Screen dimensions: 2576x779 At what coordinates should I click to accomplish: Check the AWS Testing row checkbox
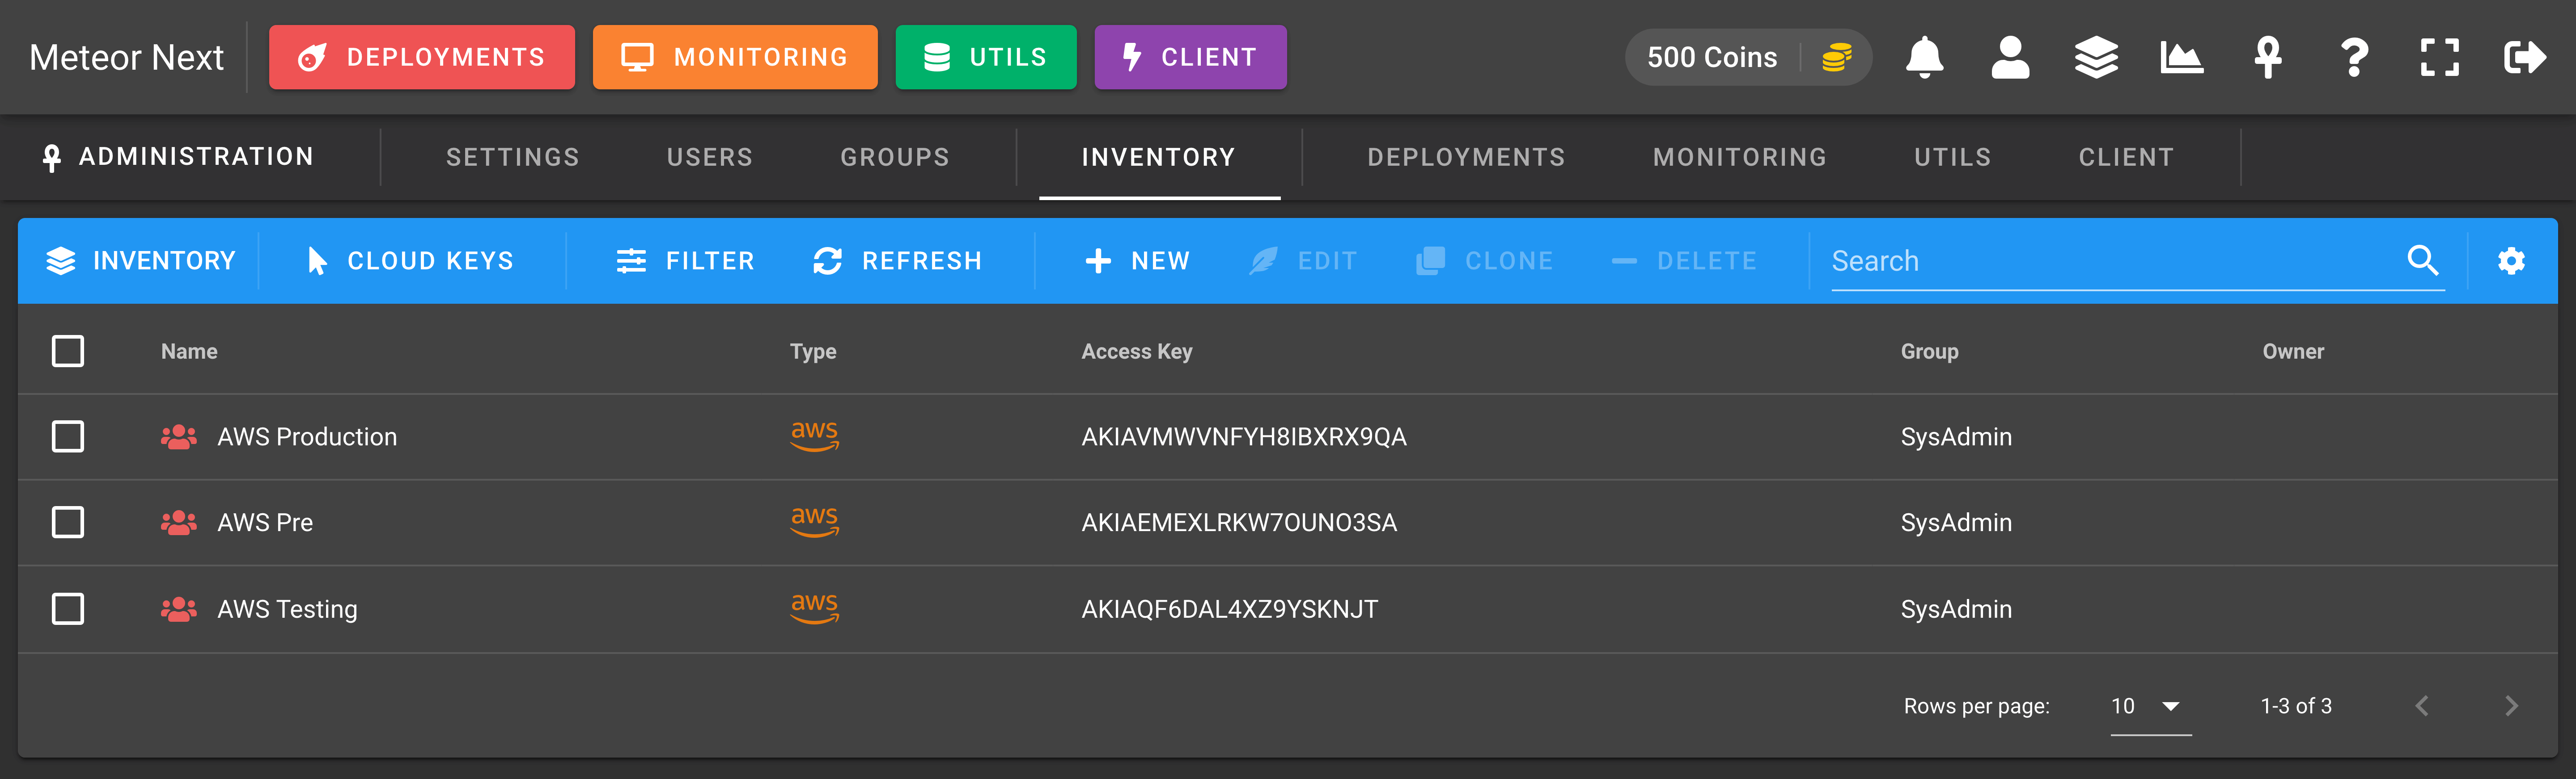[x=68, y=609]
